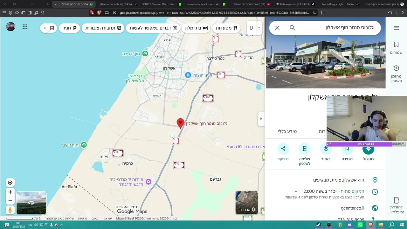
Task: Open the gcenter.co.il website link
Action: (353, 208)
